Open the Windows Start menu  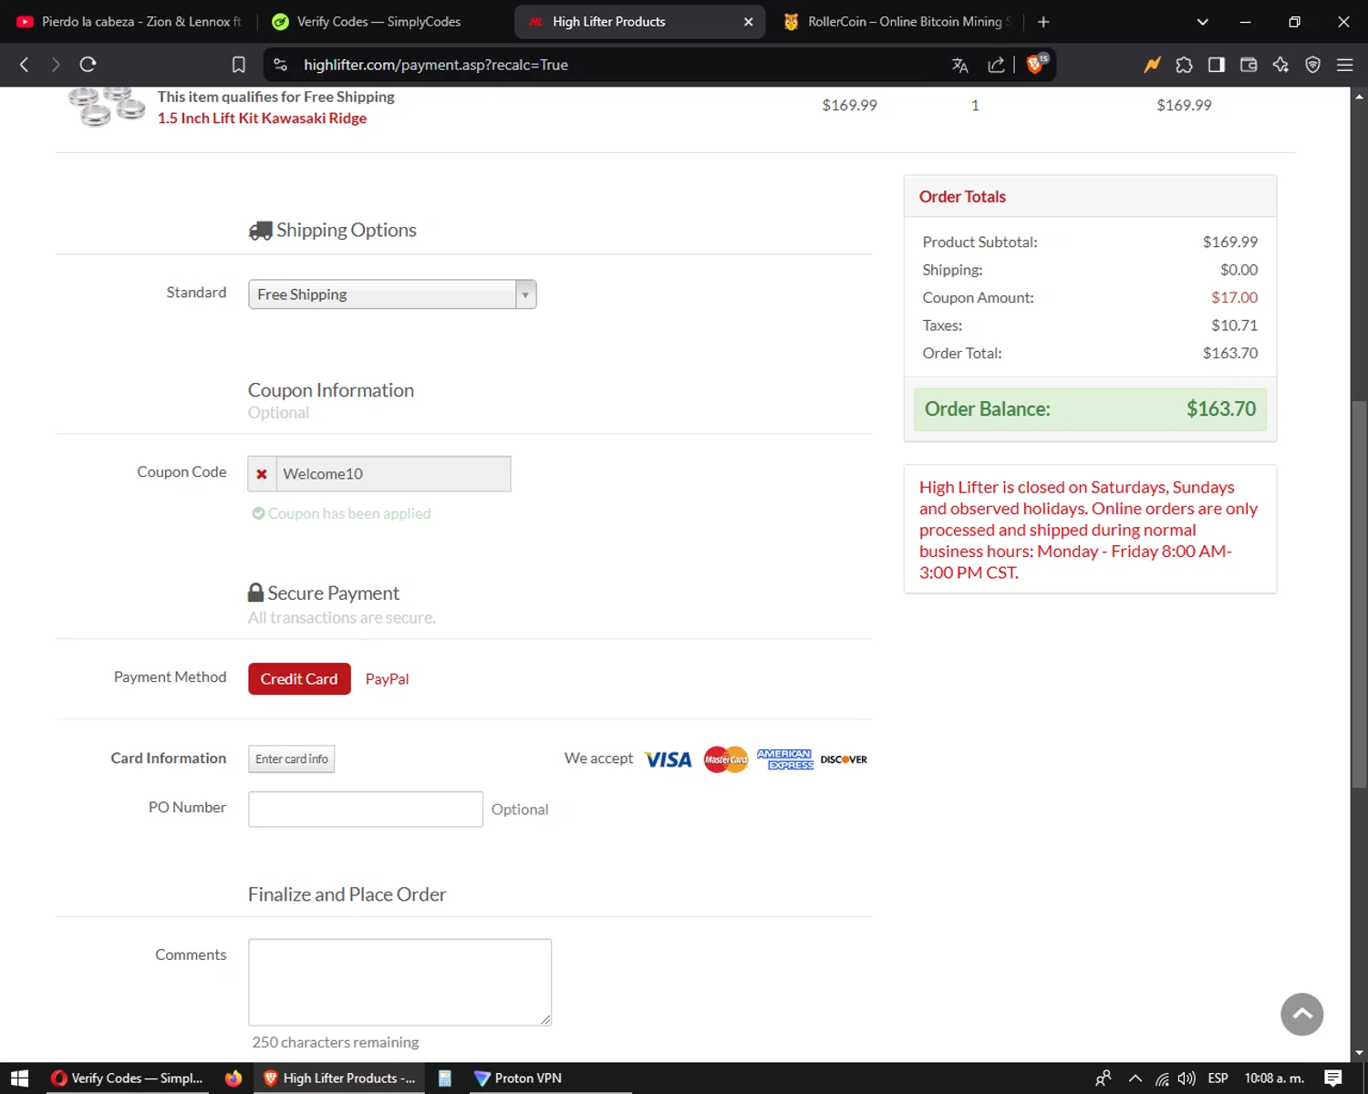point(20,1079)
